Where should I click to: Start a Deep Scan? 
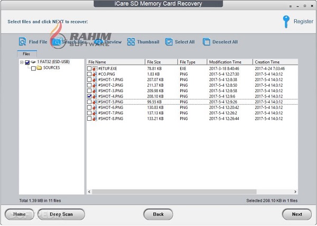click(x=61, y=214)
